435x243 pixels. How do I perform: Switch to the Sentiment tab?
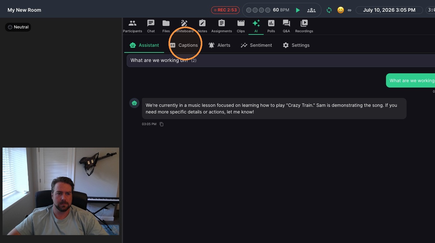(x=256, y=45)
